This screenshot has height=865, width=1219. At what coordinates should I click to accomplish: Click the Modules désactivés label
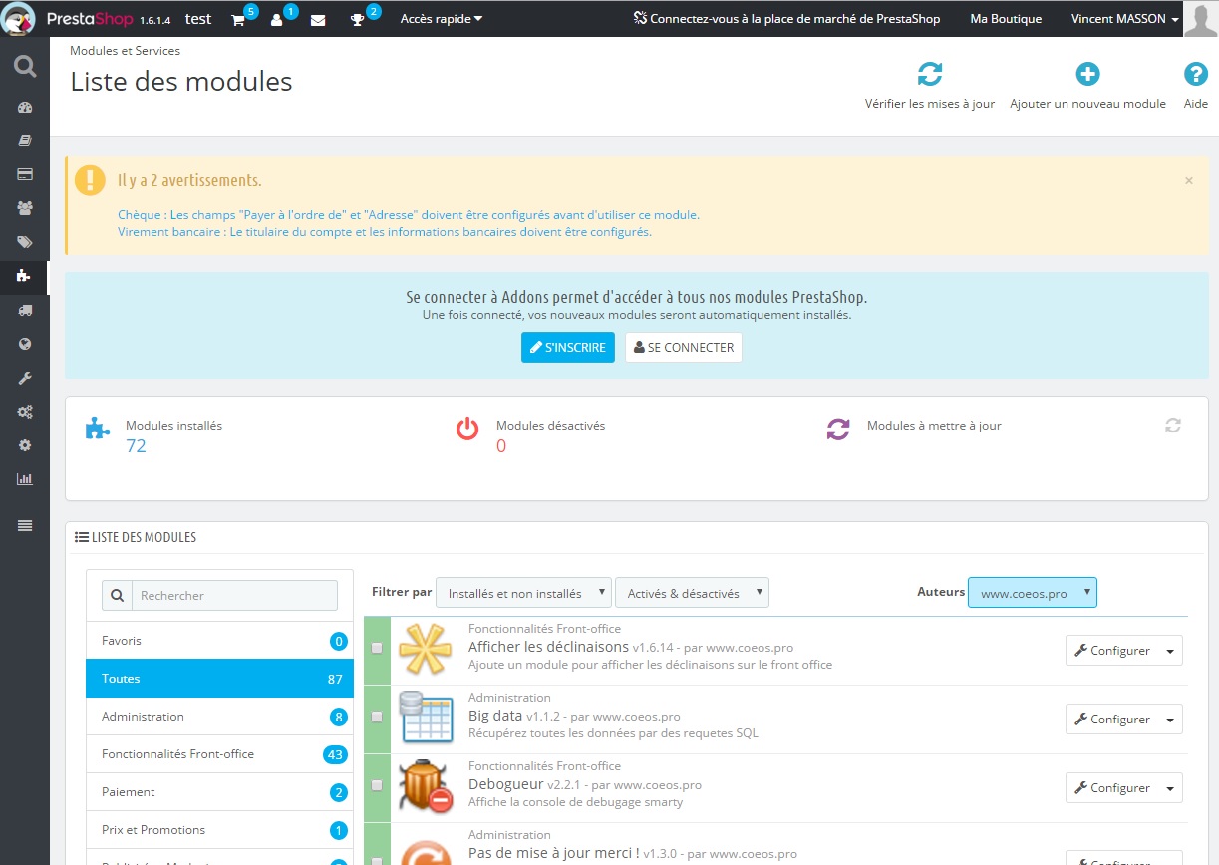(x=550, y=426)
